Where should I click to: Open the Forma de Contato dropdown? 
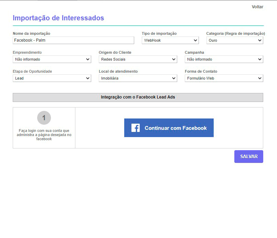[x=224, y=78]
